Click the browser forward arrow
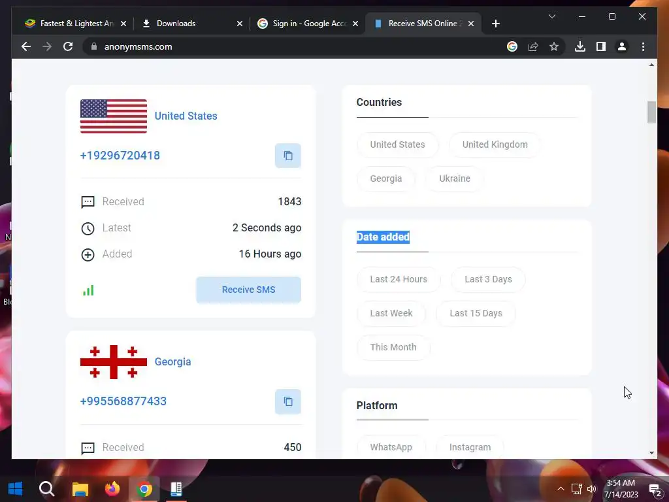669x502 pixels. click(x=47, y=46)
